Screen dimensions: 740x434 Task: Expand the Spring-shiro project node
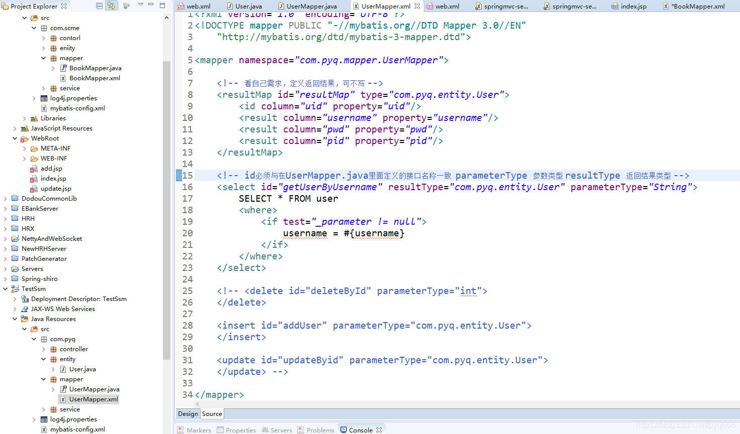(6, 279)
